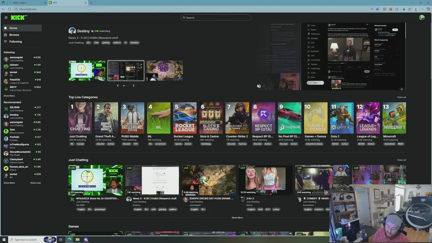The image size is (432, 243).
Task: Collapse Recommended list with Show Less
Action: 35,183
